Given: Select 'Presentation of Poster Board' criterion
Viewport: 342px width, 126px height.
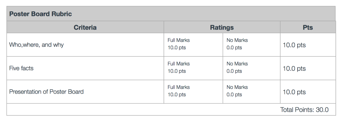Looking at the screenshot, I should pyautogui.click(x=46, y=92).
